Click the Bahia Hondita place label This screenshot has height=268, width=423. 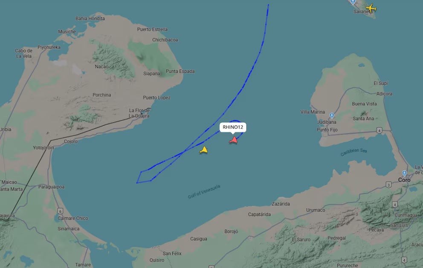tap(90, 18)
